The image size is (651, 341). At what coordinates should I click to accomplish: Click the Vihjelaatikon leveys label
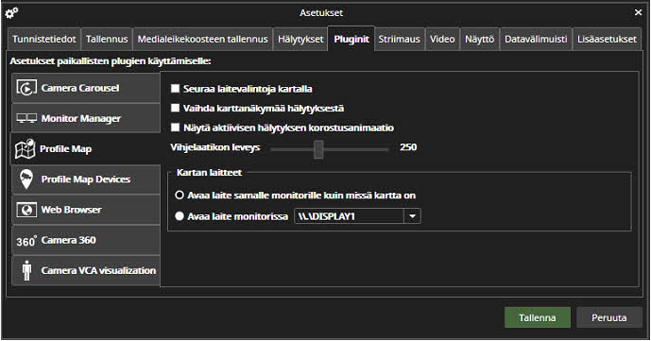[x=215, y=147]
